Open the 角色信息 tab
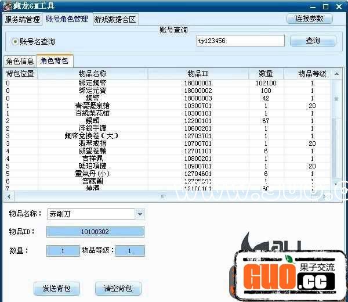The height and width of the screenshot is (302, 348). [19, 61]
